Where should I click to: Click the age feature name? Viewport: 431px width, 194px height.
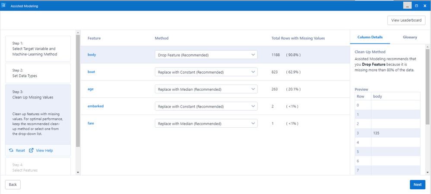pyautogui.click(x=91, y=89)
